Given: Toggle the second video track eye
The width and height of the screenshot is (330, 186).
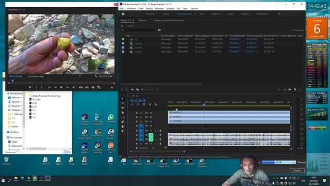Looking at the screenshot, I should pos(151,117).
